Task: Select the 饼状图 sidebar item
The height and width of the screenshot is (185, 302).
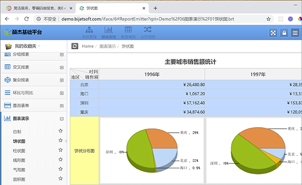Action: (19, 141)
